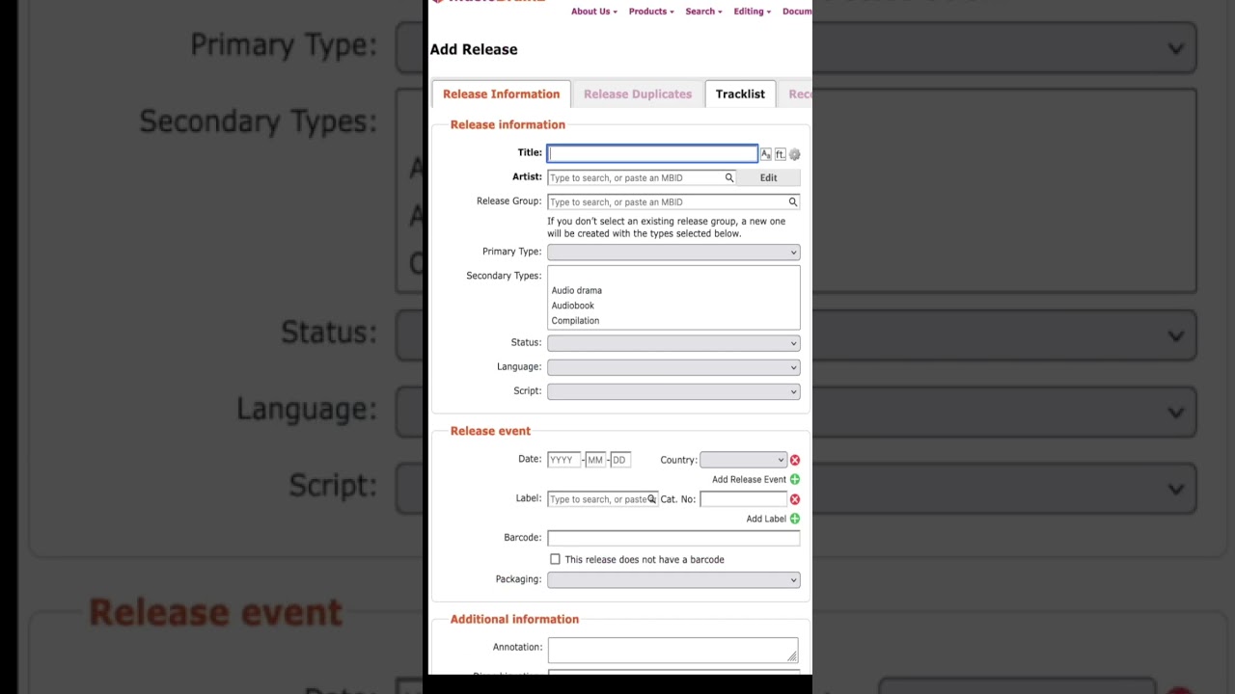Click the MM month date field
The height and width of the screenshot is (694, 1235).
[x=595, y=460]
